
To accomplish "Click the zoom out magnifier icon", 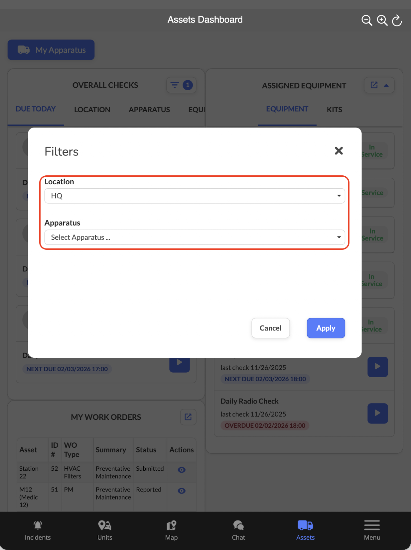I will 366,20.
